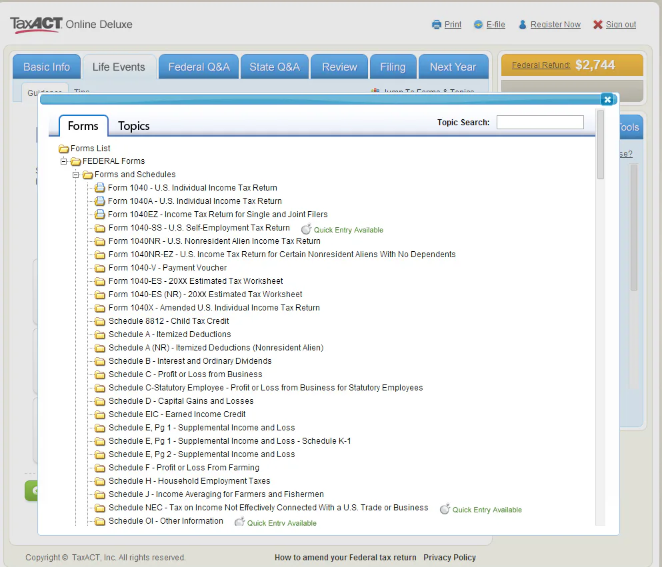This screenshot has height=567, width=662.
Task: Collapse the FEDERAL Forms tree node
Action: click(x=63, y=161)
